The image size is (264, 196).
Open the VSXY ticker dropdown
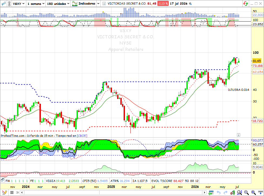tap(19, 4)
